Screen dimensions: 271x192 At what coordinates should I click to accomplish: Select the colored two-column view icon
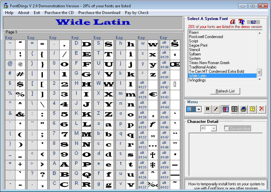click(x=225, y=109)
